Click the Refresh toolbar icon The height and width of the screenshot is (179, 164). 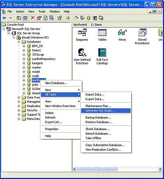pos(46,18)
